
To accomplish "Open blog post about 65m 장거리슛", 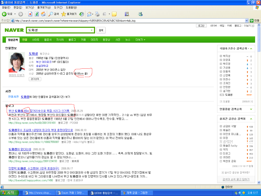I will [x=39, y=111].
